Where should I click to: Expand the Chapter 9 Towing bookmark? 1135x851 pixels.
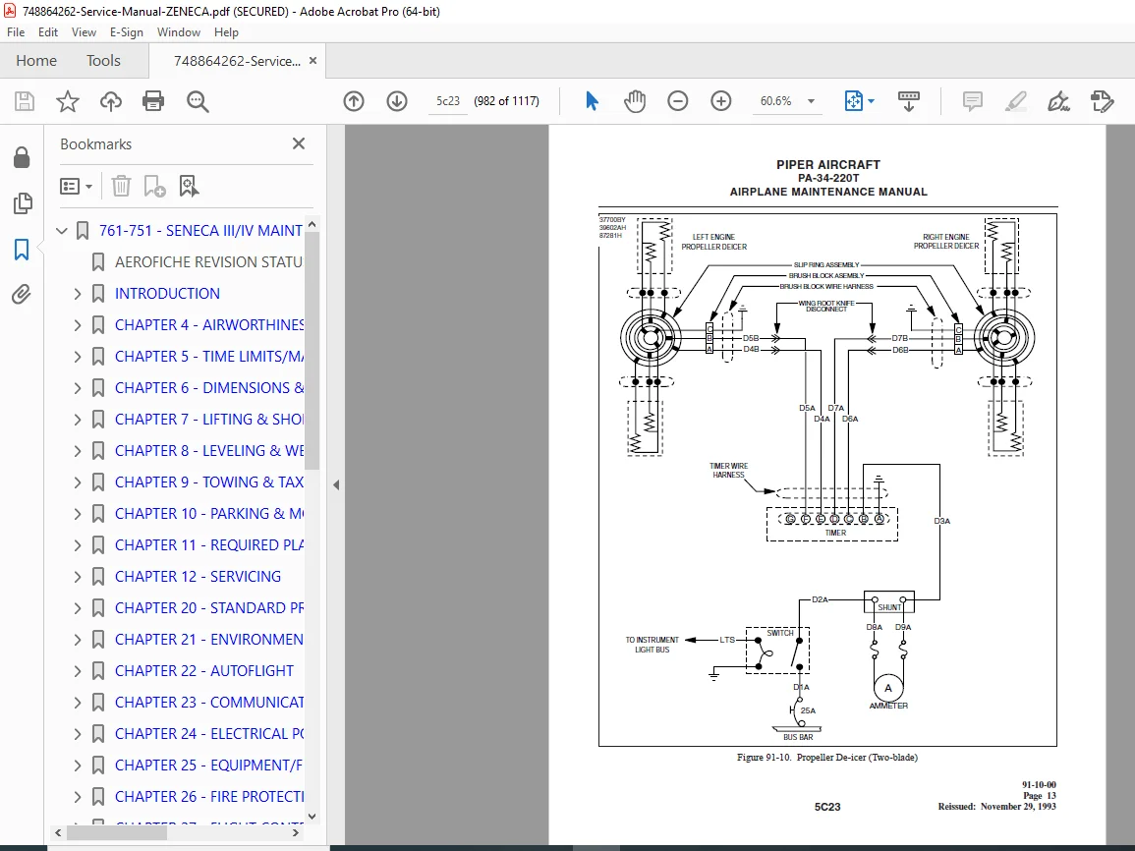(x=78, y=482)
